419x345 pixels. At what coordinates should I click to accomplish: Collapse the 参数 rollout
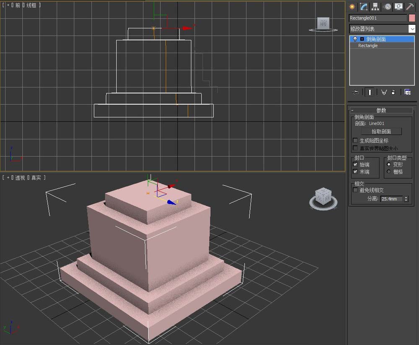381,110
